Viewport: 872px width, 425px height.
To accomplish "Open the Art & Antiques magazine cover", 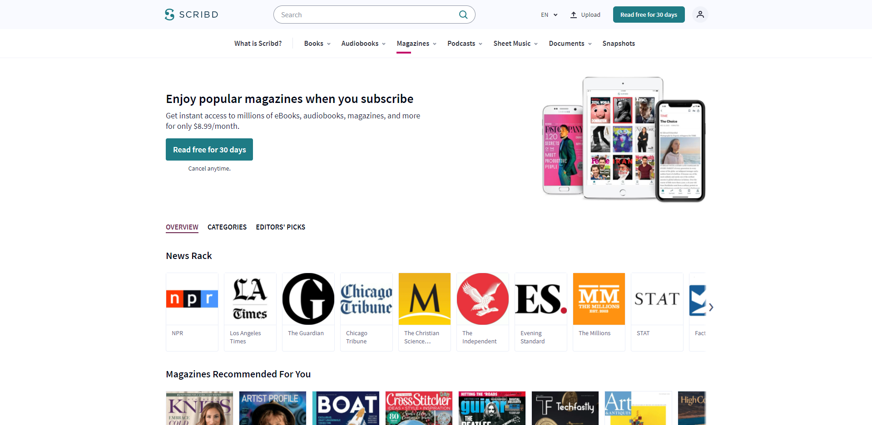I will 638,408.
